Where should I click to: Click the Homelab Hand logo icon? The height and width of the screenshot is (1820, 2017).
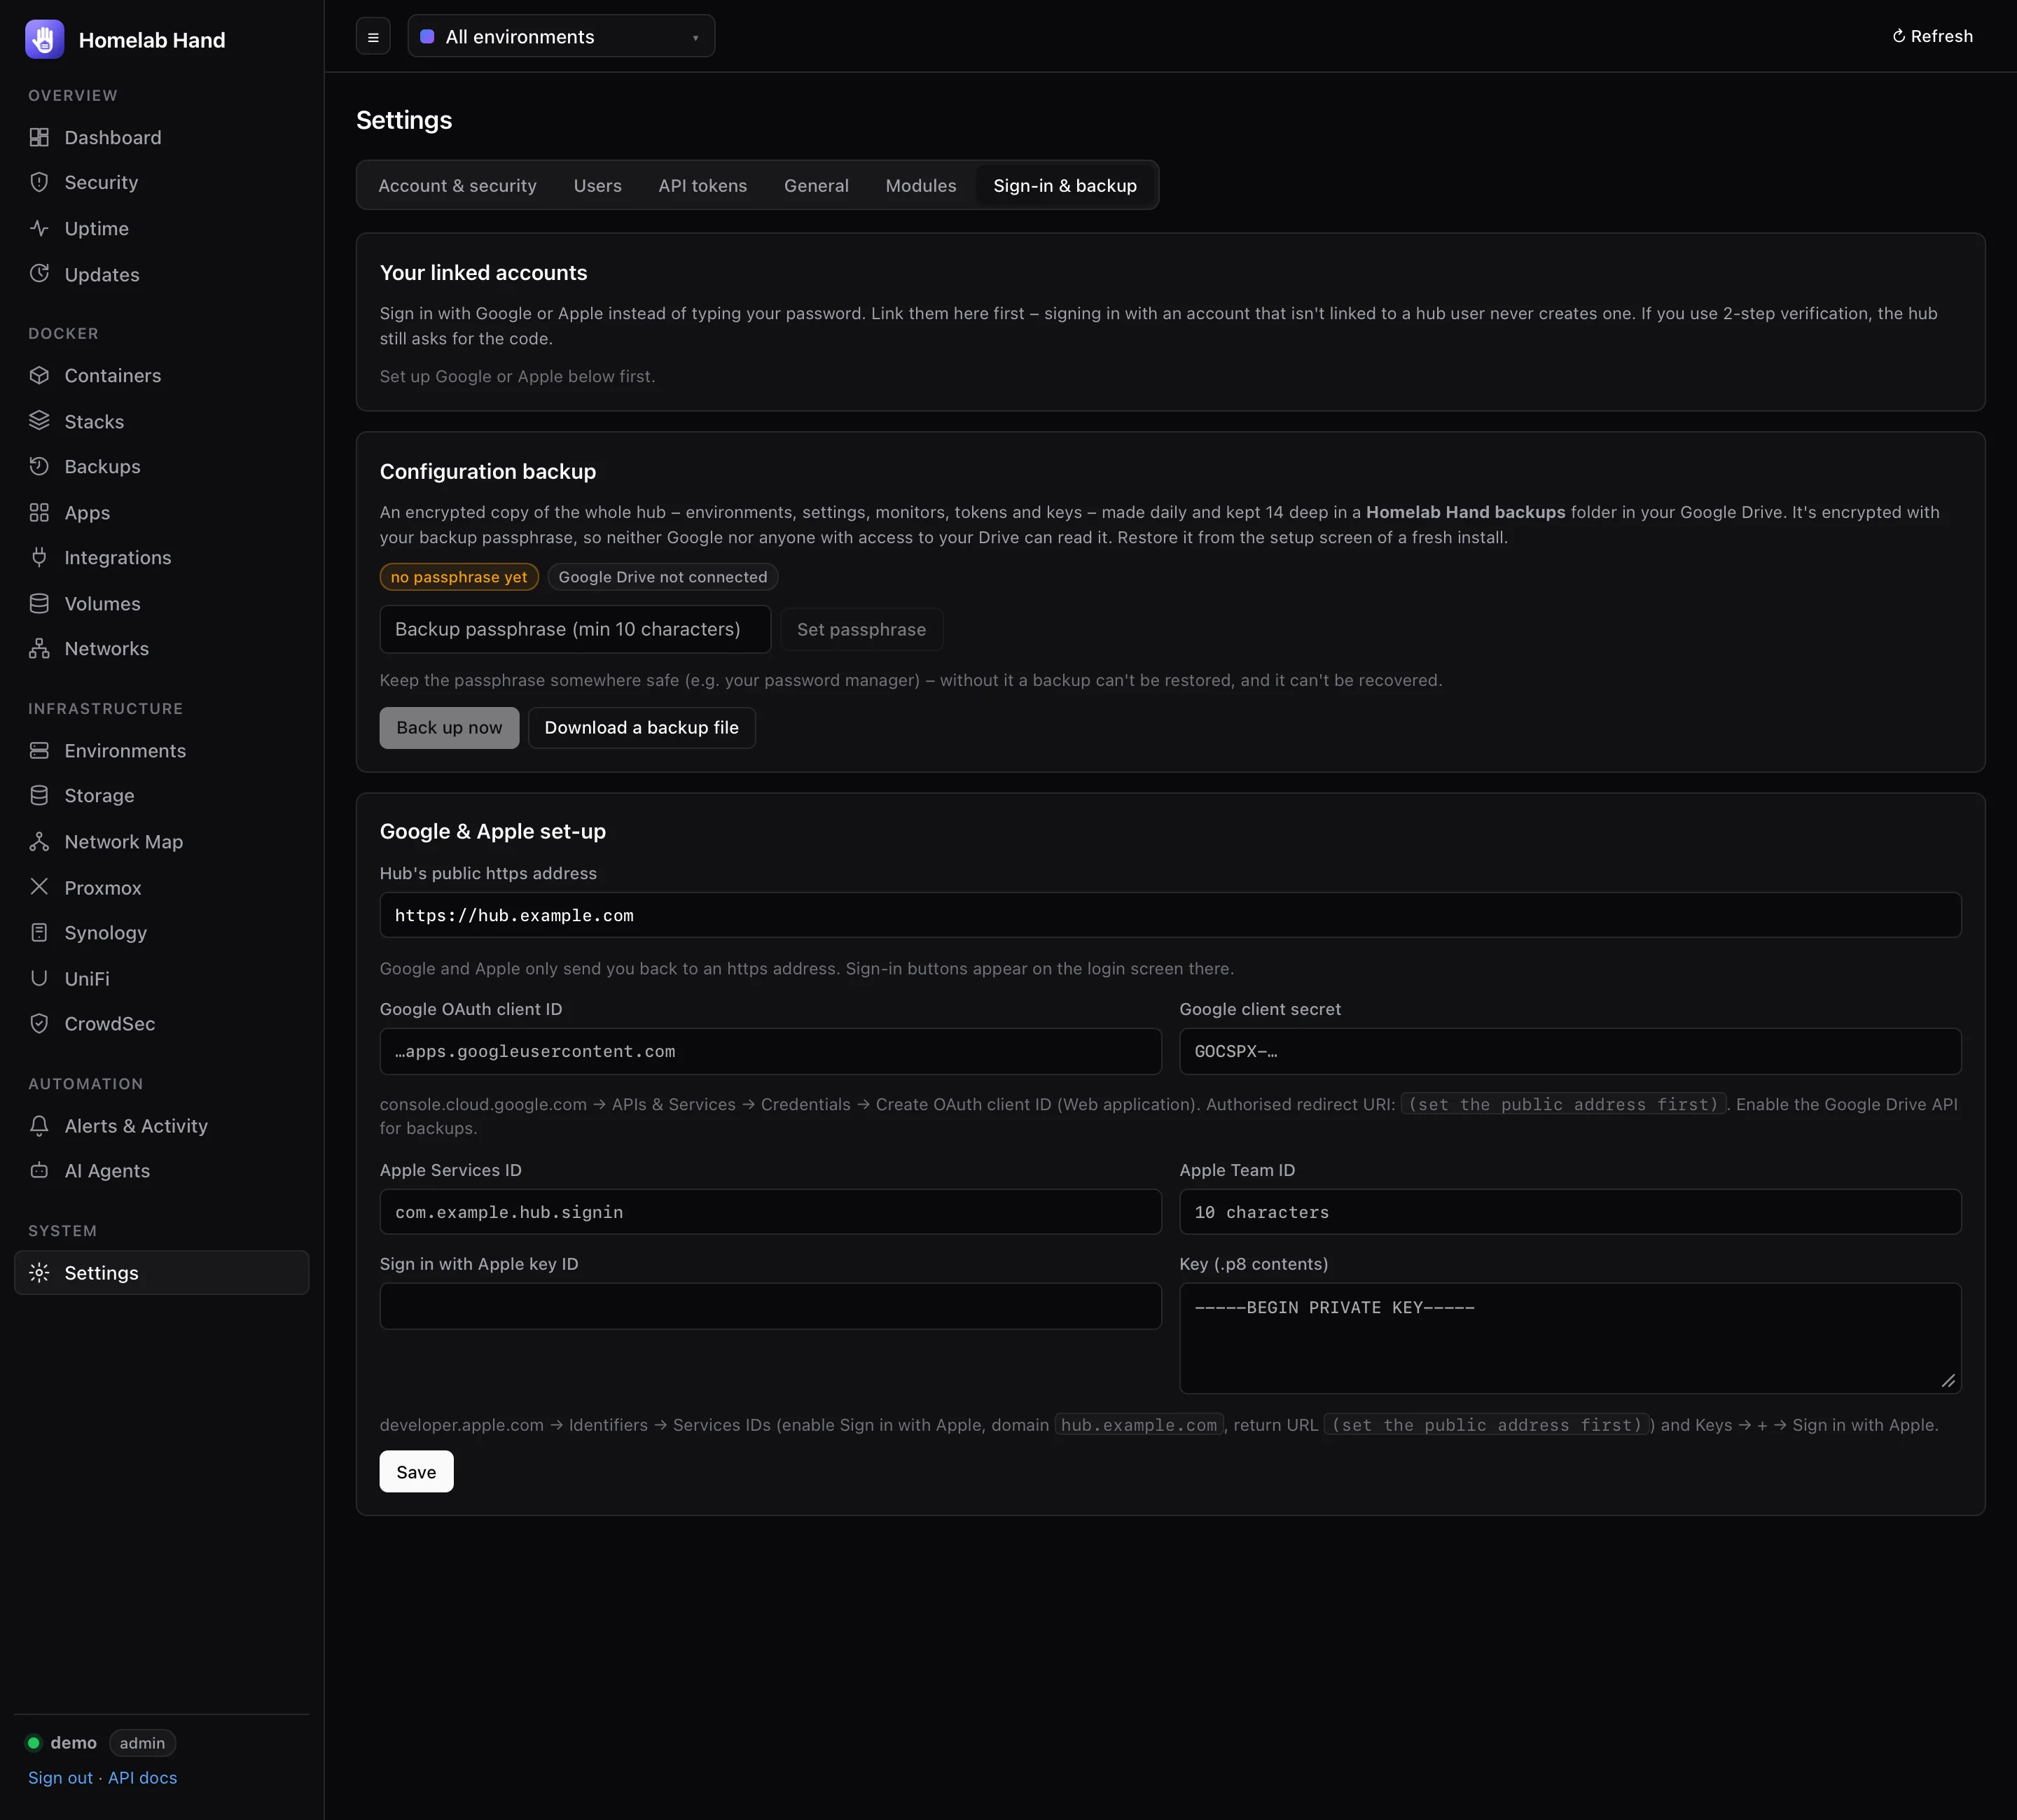(44, 39)
